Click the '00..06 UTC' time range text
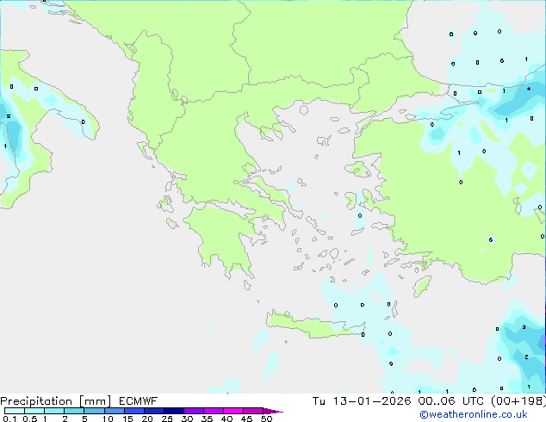The height and width of the screenshot is (422, 546). (x=451, y=400)
